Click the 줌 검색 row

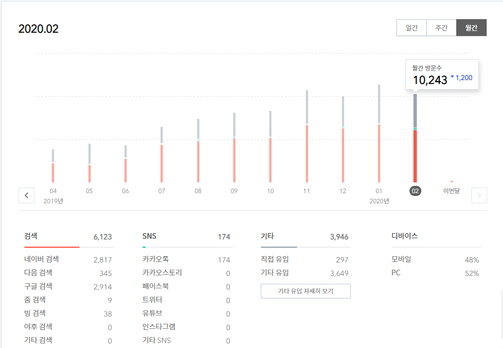69,300
